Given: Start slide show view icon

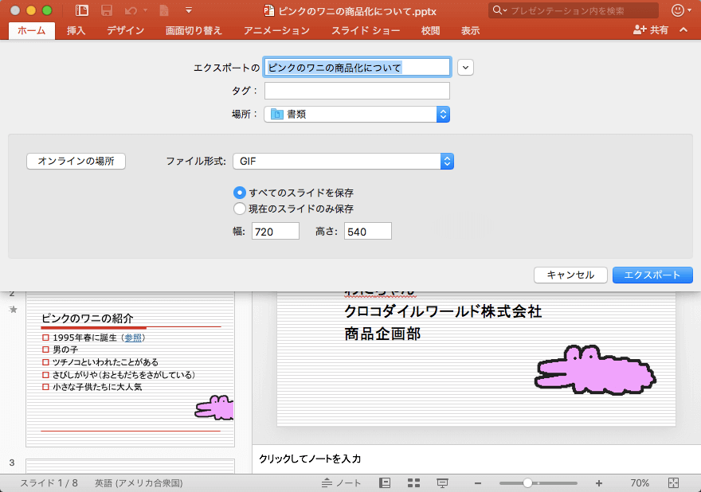Looking at the screenshot, I should tap(443, 483).
